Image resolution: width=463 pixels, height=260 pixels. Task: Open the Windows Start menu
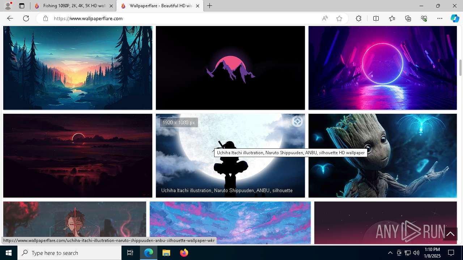[9, 253]
